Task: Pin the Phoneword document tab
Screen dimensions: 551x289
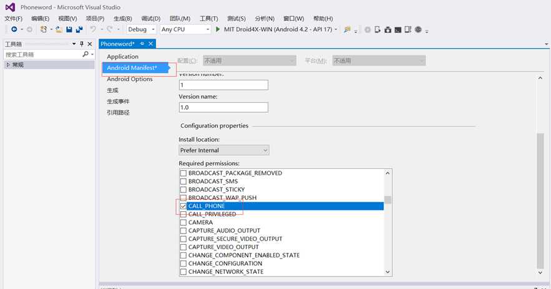Action: (142, 44)
